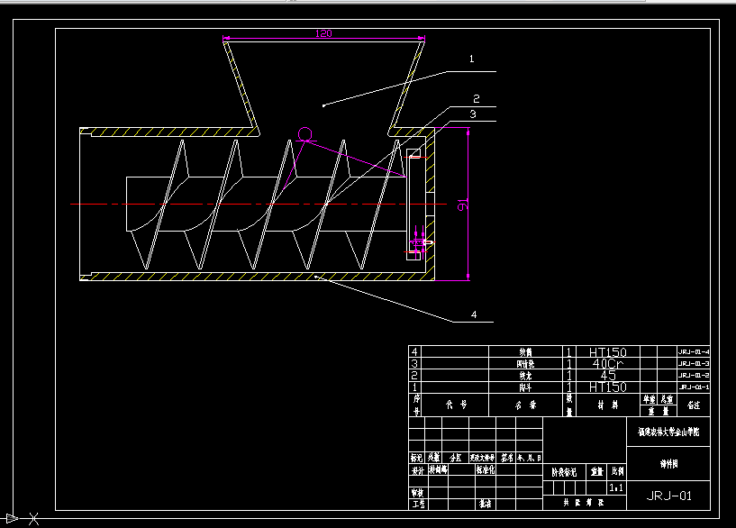This screenshot has height=528, width=736.
Task: Click the 比例 label cell
Action: coord(617,471)
